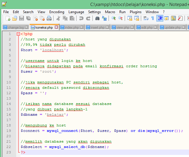
Task: Open Find with the binoculars icon
Action: coord(97,19)
